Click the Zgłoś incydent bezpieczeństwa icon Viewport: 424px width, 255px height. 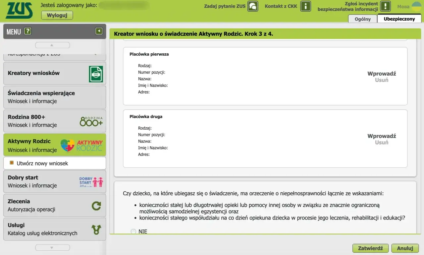pyautogui.click(x=385, y=6)
